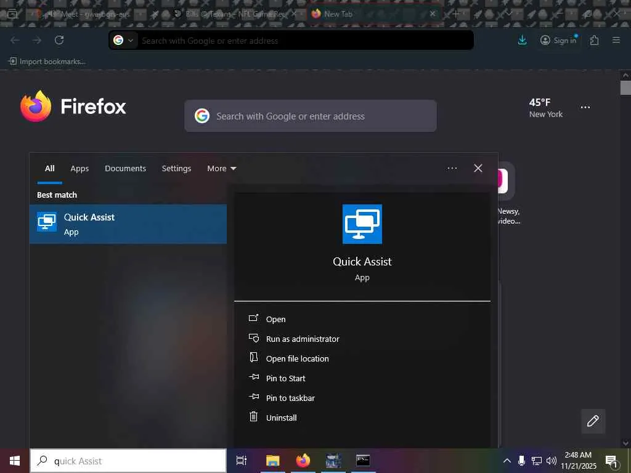
Task: Open the command prompt taskbar icon
Action: [x=362, y=461]
